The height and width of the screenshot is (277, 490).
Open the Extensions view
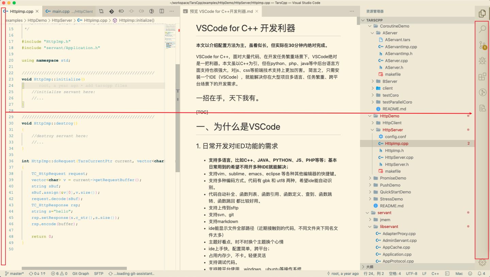[x=482, y=77]
